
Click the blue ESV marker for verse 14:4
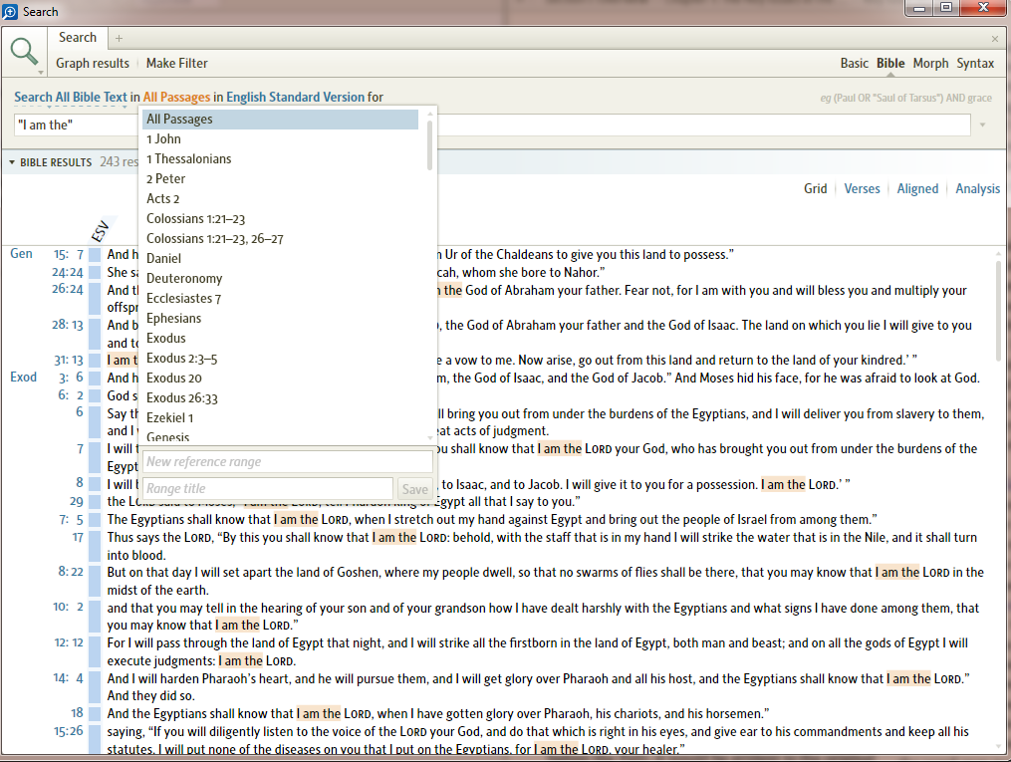[x=95, y=686]
